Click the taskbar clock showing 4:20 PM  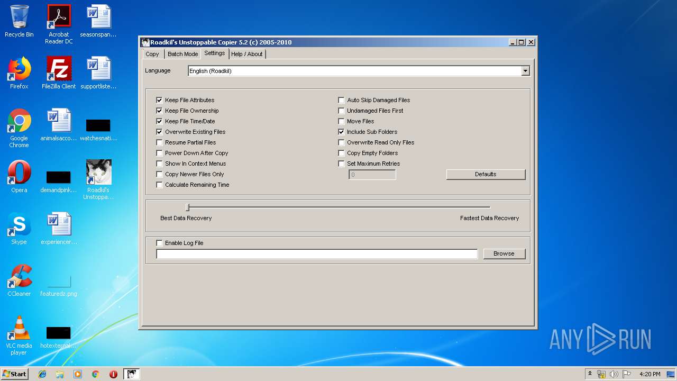tap(649, 374)
